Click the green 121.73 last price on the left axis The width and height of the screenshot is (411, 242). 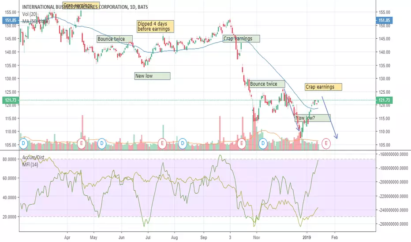(x=11, y=100)
